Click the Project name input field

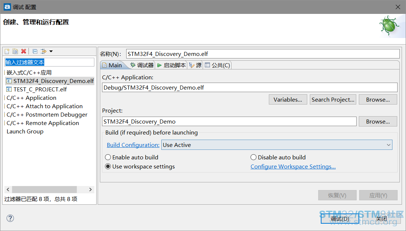pos(229,122)
